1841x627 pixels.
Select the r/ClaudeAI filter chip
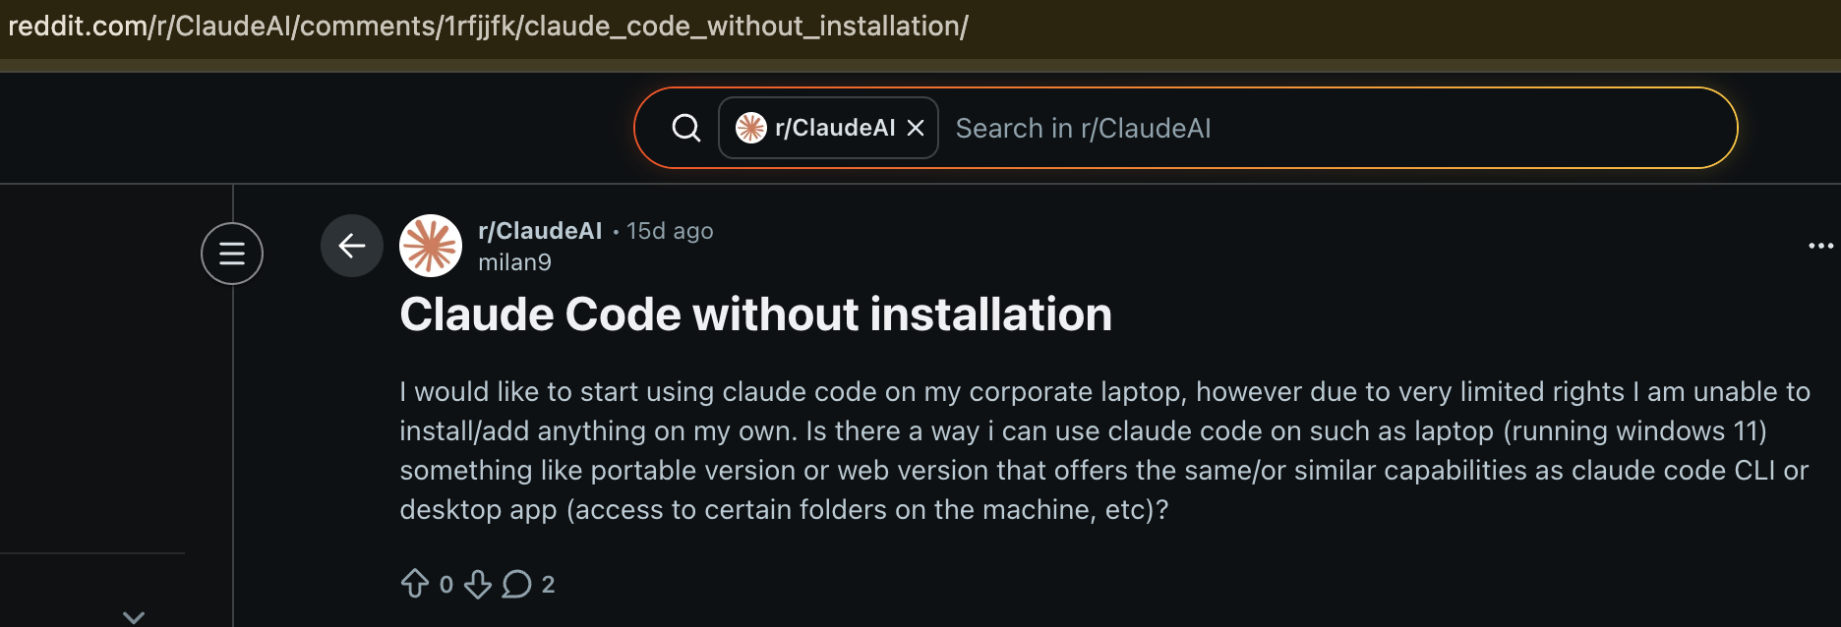[834, 127]
